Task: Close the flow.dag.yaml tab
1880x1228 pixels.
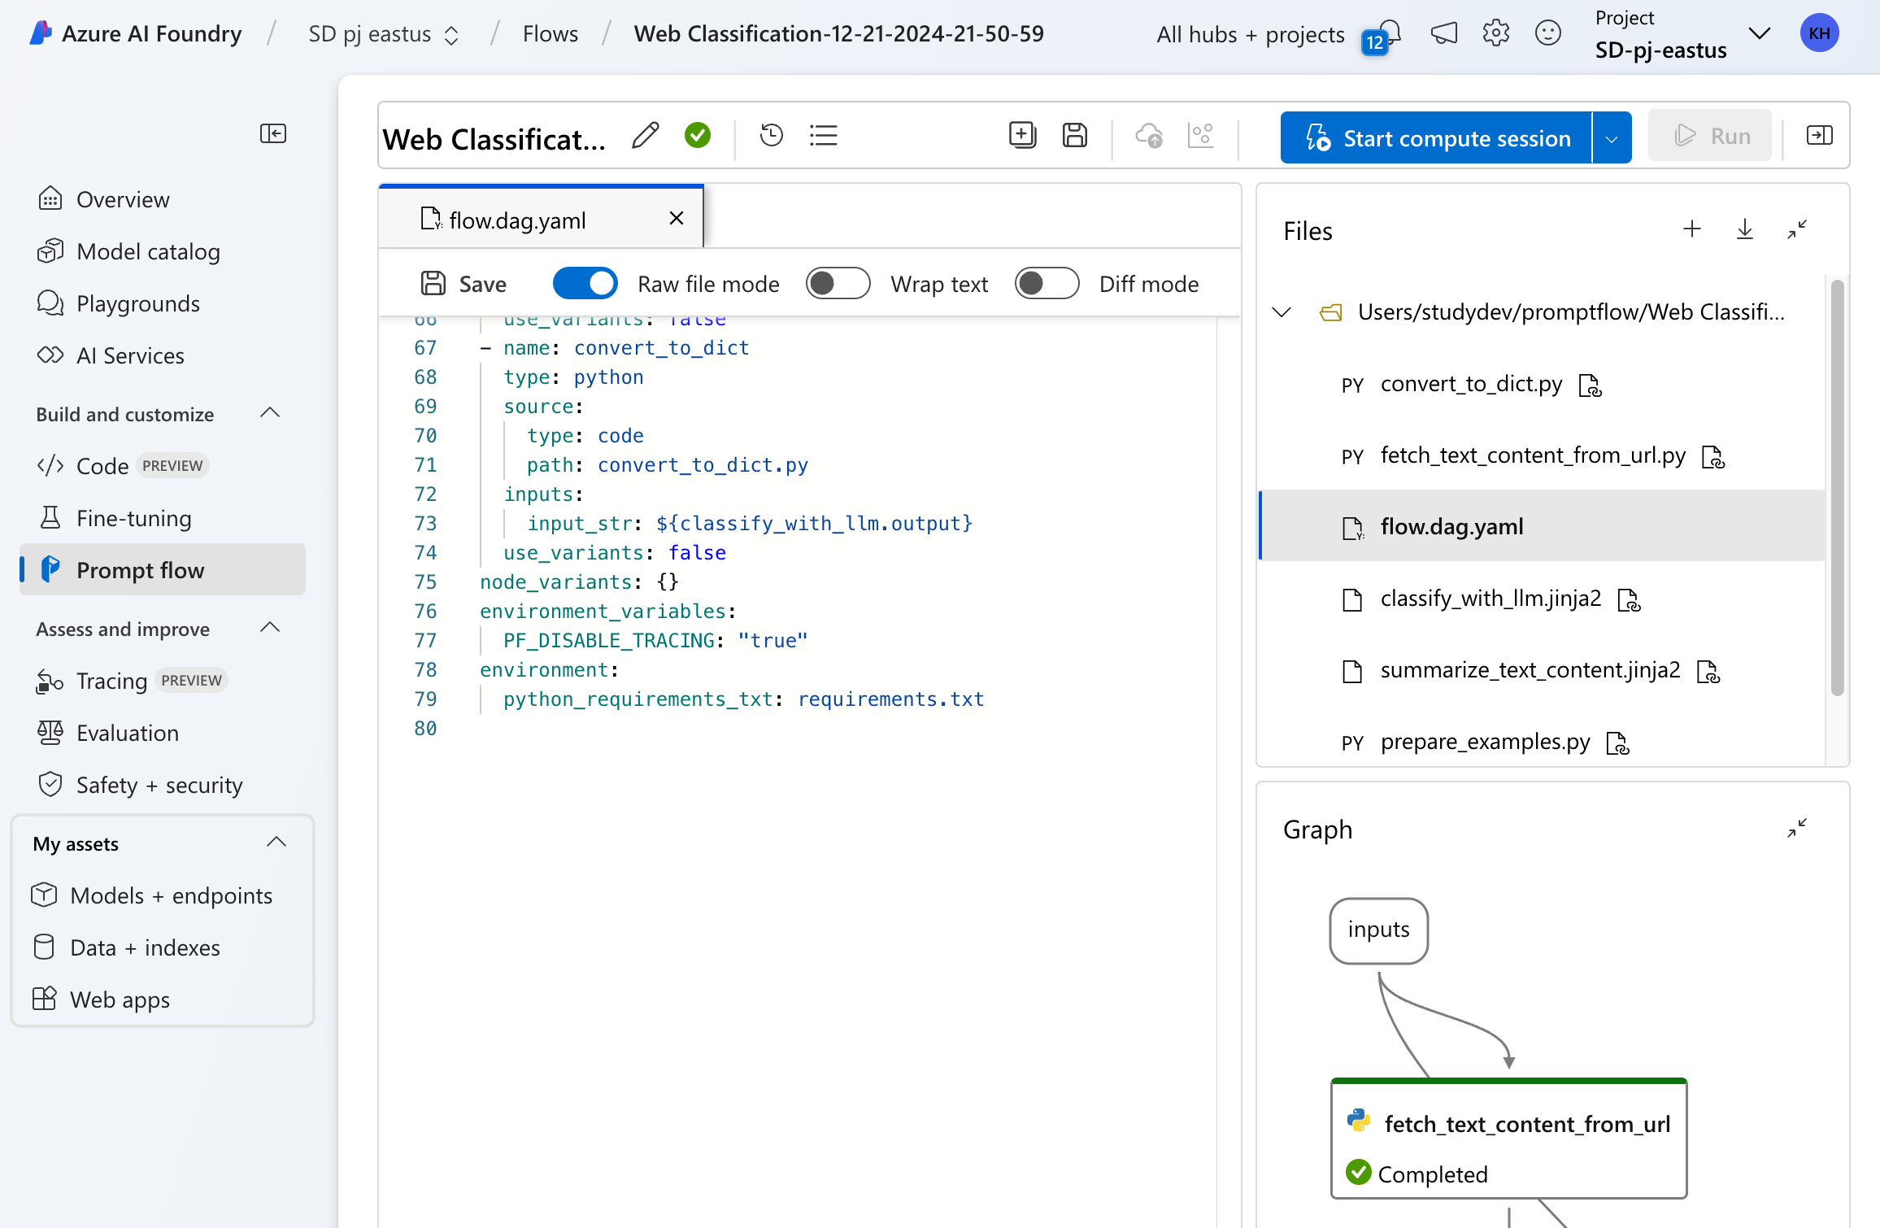Action: 676,218
